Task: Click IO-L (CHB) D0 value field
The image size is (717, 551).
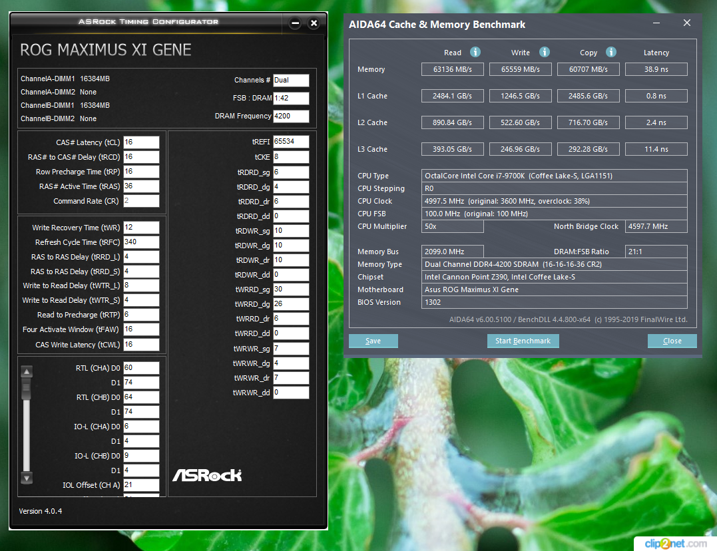Action: (x=141, y=456)
